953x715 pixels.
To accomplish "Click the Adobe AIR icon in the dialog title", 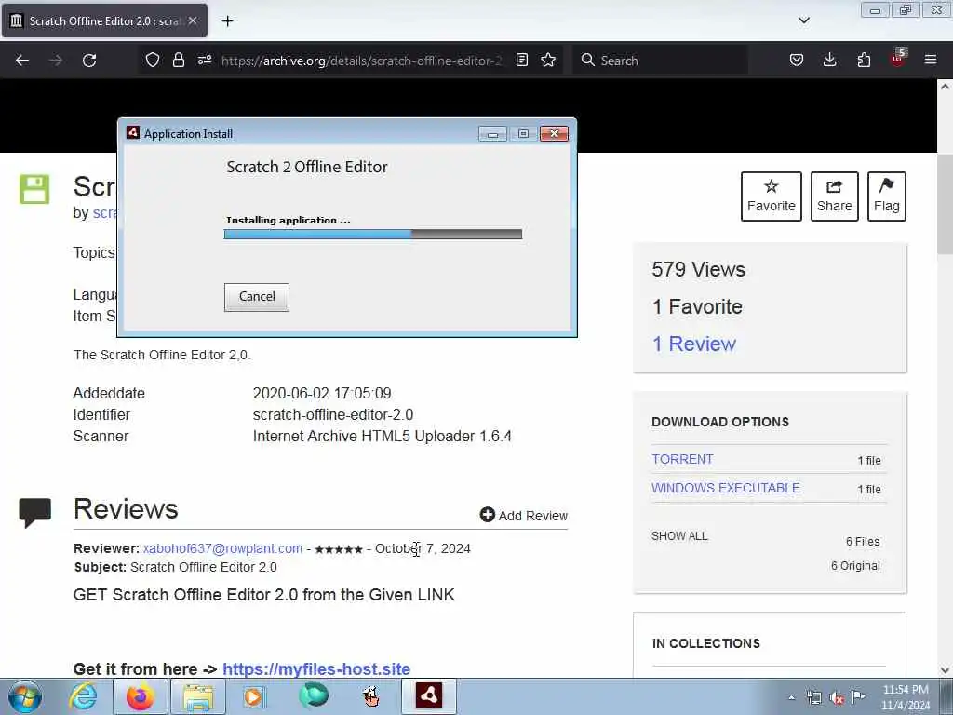I will 132,133.
